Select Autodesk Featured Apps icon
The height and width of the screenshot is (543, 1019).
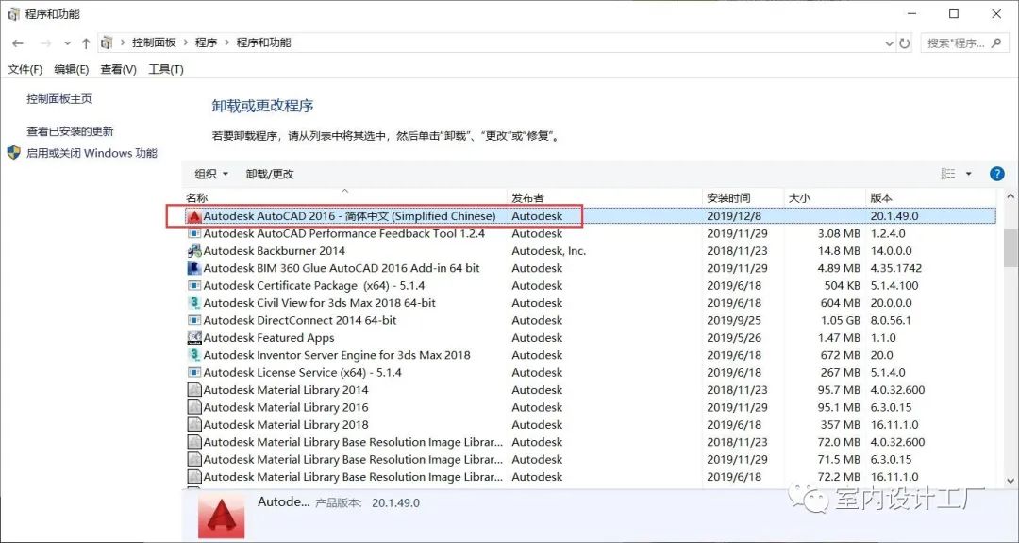point(193,337)
